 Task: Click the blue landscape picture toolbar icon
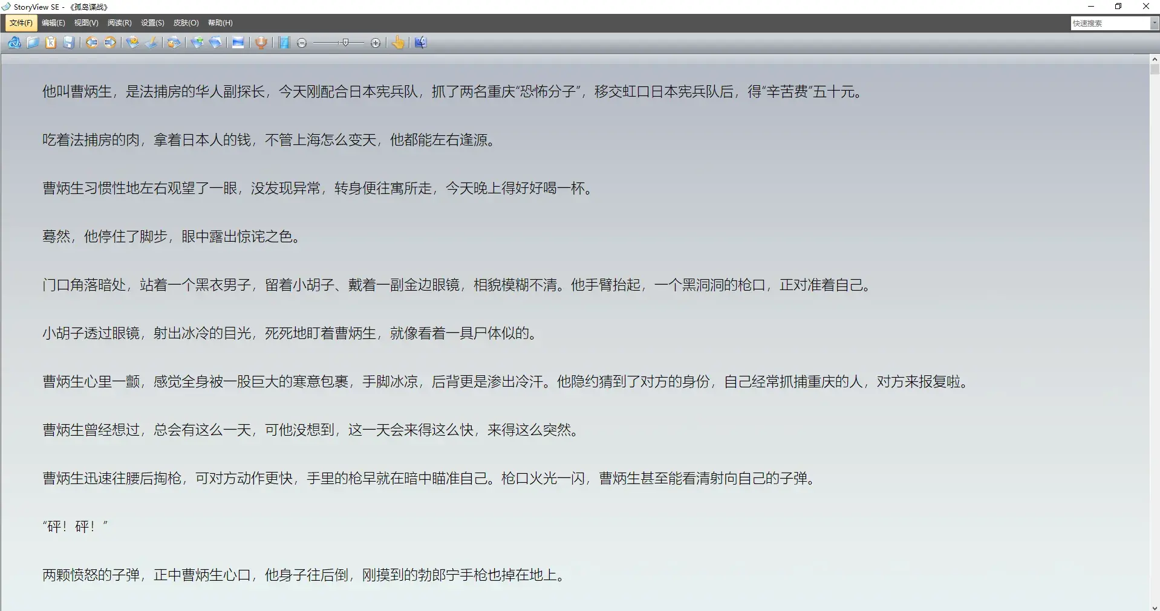click(238, 42)
